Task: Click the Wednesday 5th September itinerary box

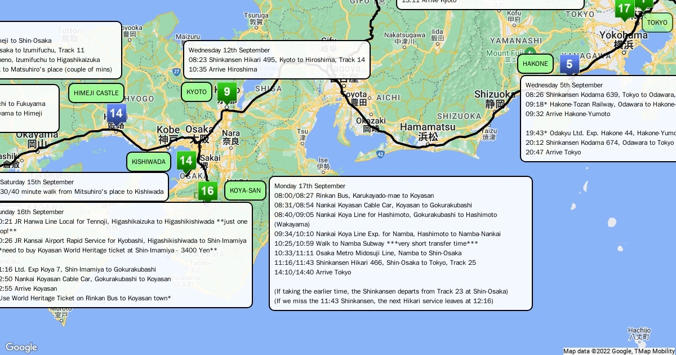Action: (598, 119)
